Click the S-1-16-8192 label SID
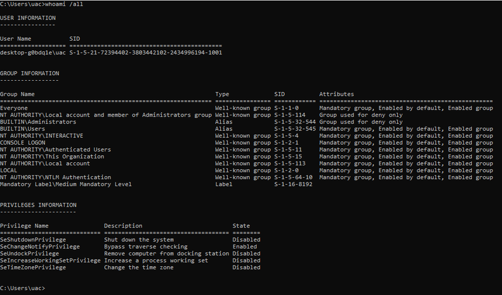The height and width of the screenshot is (295, 502). pyautogui.click(x=294, y=184)
